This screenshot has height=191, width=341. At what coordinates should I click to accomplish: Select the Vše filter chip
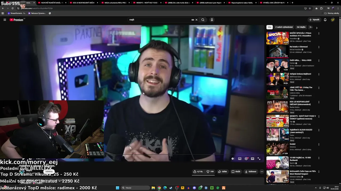pos(270,27)
